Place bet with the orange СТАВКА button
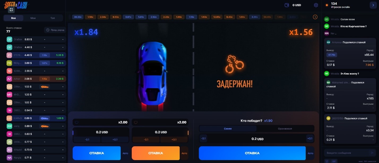This screenshot has height=163, width=379. (156, 153)
